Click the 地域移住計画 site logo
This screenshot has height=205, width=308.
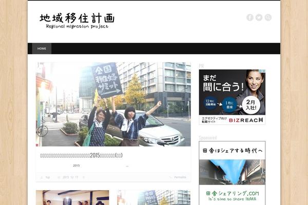[77, 21]
